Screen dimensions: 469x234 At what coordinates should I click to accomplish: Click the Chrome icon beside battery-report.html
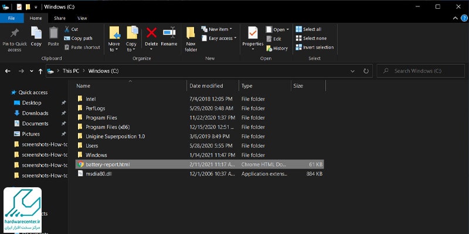point(80,164)
